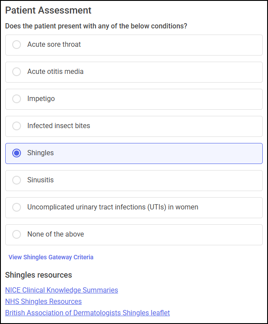The image size is (268, 324).
Task: Choose the Acute otitis media radio option
Action: pyautogui.click(x=17, y=72)
